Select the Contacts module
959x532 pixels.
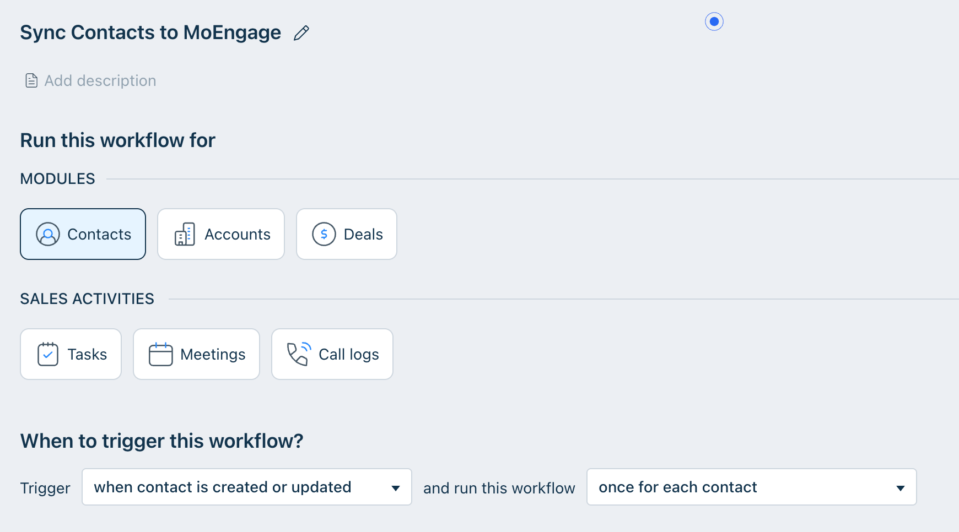click(83, 234)
